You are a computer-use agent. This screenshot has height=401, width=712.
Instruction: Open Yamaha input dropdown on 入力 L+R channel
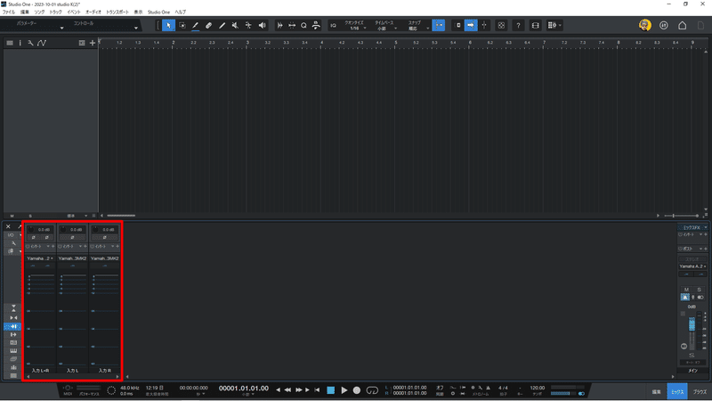pos(40,258)
